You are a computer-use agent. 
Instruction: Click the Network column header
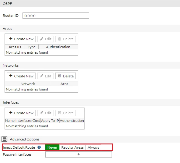click(28, 84)
